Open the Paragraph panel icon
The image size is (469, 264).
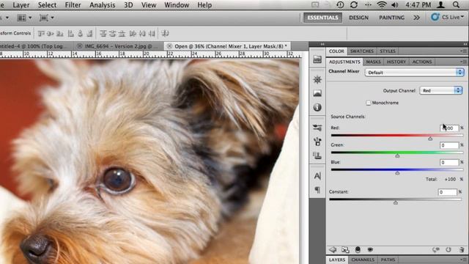click(x=317, y=189)
